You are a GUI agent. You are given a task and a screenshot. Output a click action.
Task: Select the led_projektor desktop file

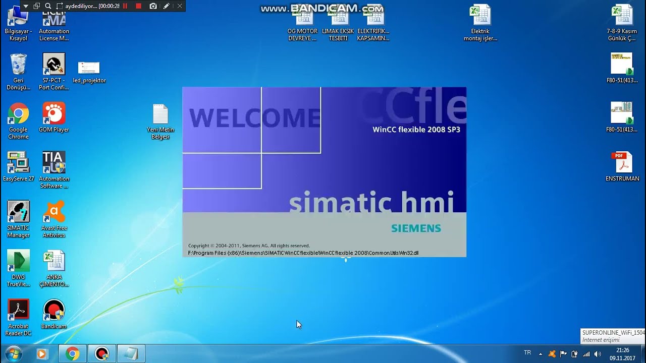[89, 72]
